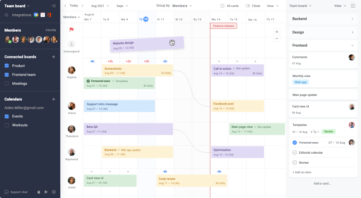The image size is (361, 198).
Task: Open the Screenshots task card
Action: pos(137,70)
